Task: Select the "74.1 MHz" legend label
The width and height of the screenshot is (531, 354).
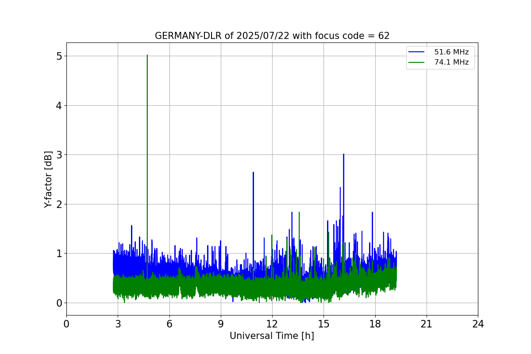Action: (451, 62)
